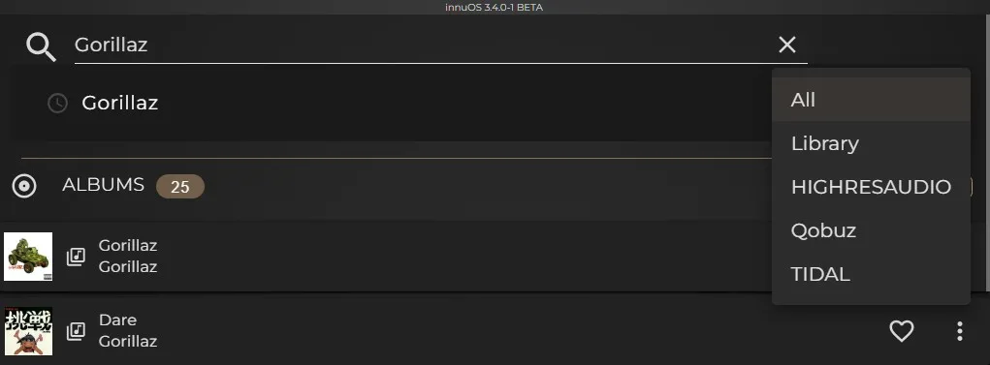Clear the Gorillaz search text
Screen dimensions: 990x365
[786, 45]
